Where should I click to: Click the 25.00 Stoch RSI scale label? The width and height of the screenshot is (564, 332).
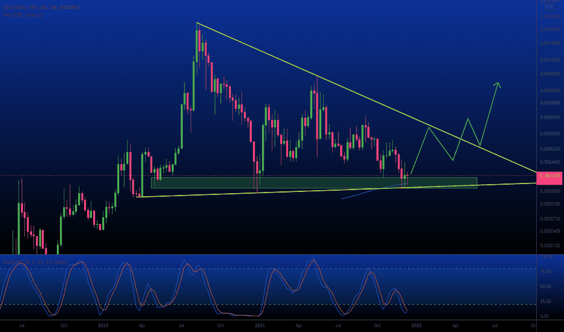point(546,301)
